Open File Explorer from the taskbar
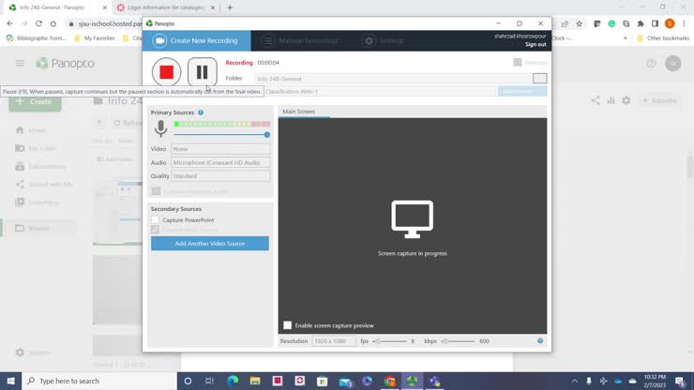Viewport: 694px width, 390px height. [x=255, y=382]
